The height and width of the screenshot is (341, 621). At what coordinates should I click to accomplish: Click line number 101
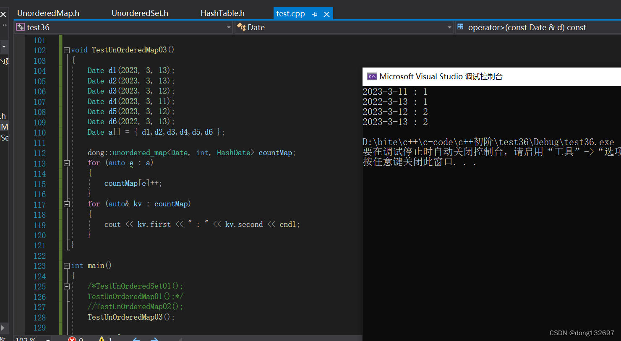(x=39, y=41)
